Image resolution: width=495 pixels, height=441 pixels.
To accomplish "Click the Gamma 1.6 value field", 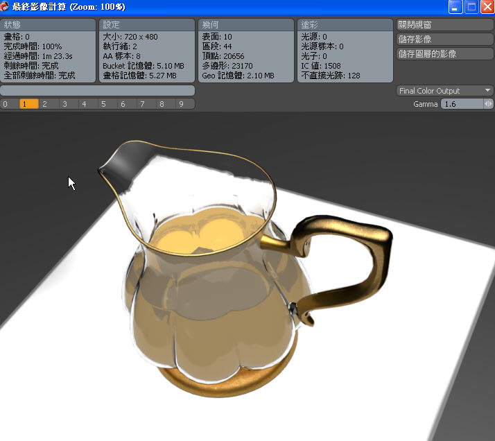I will [x=462, y=104].
